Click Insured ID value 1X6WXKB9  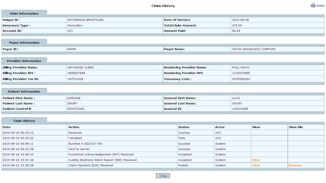[240, 109]
